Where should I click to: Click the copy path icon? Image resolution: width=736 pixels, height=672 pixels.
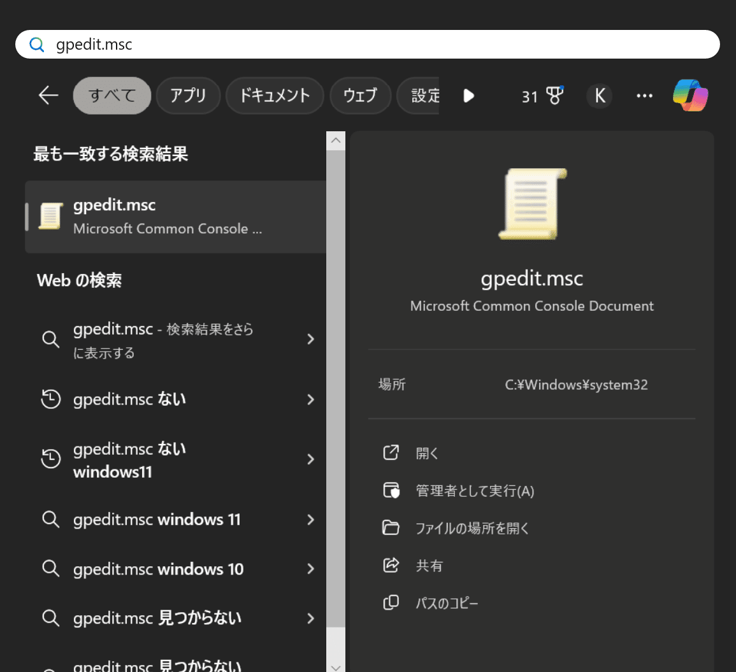pos(391,603)
